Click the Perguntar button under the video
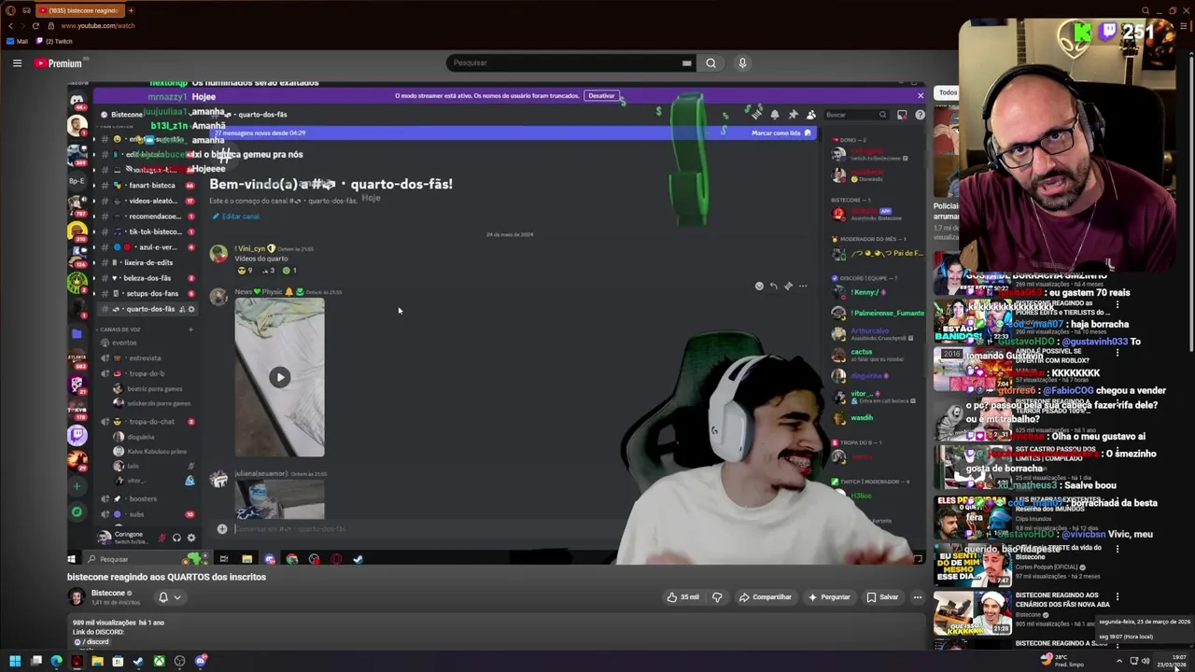The width and height of the screenshot is (1195, 672). coord(829,597)
